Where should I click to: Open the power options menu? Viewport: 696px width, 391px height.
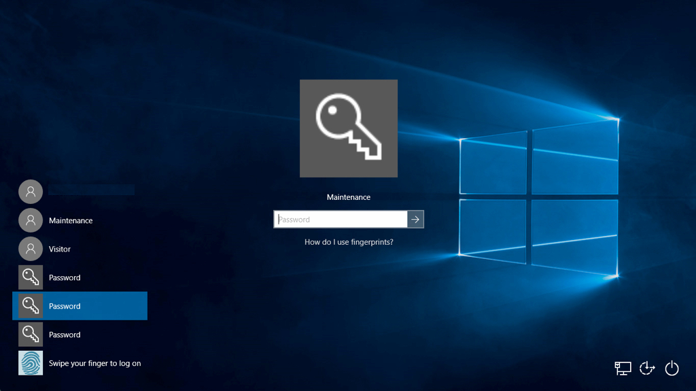672,368
